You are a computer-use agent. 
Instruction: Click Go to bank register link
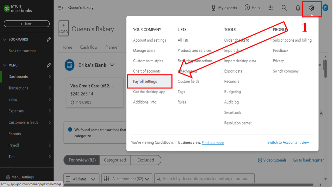click(x=308, y=160)
